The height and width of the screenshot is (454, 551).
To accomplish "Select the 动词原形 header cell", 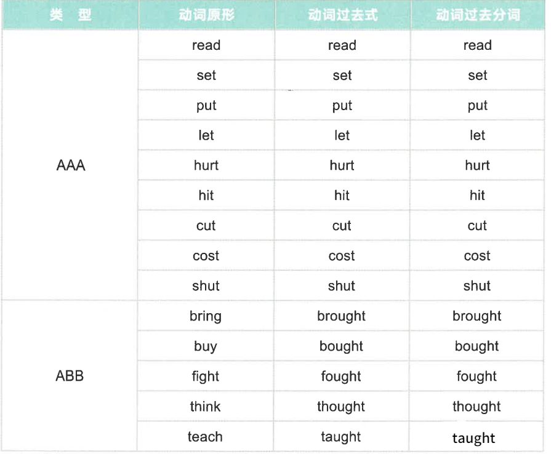I will (x=206, y=15).
